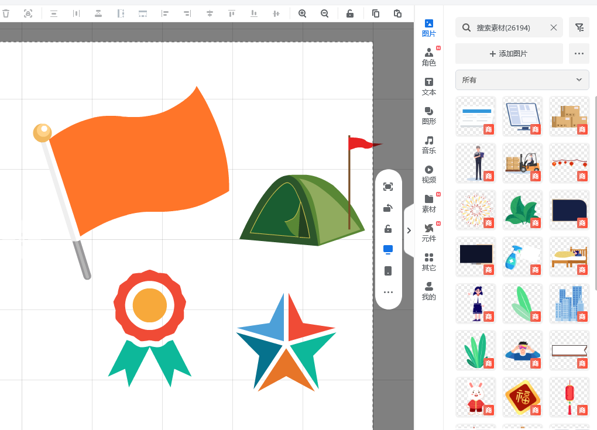Screen dimensions: 597x430
Task: Open the 音乐 music panel
Action: (429, 145)
